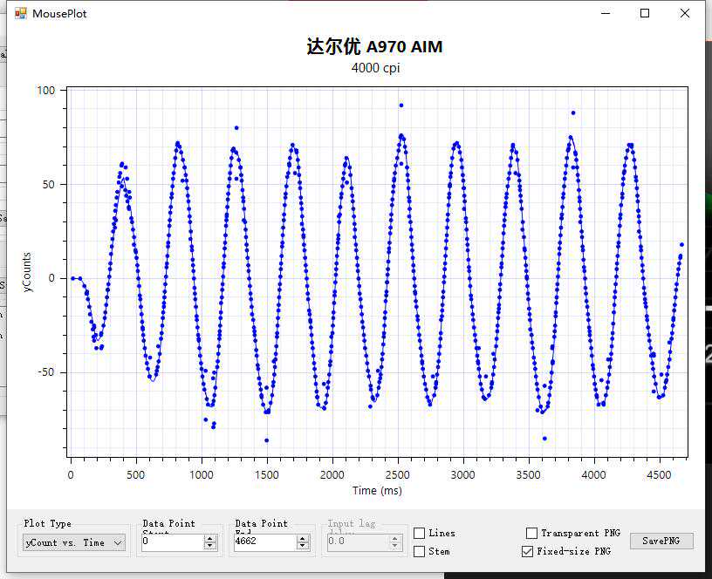Click the 4000 cpi subtitle text
The height and width of the screenshot is (579, 712).
[375, 68]
